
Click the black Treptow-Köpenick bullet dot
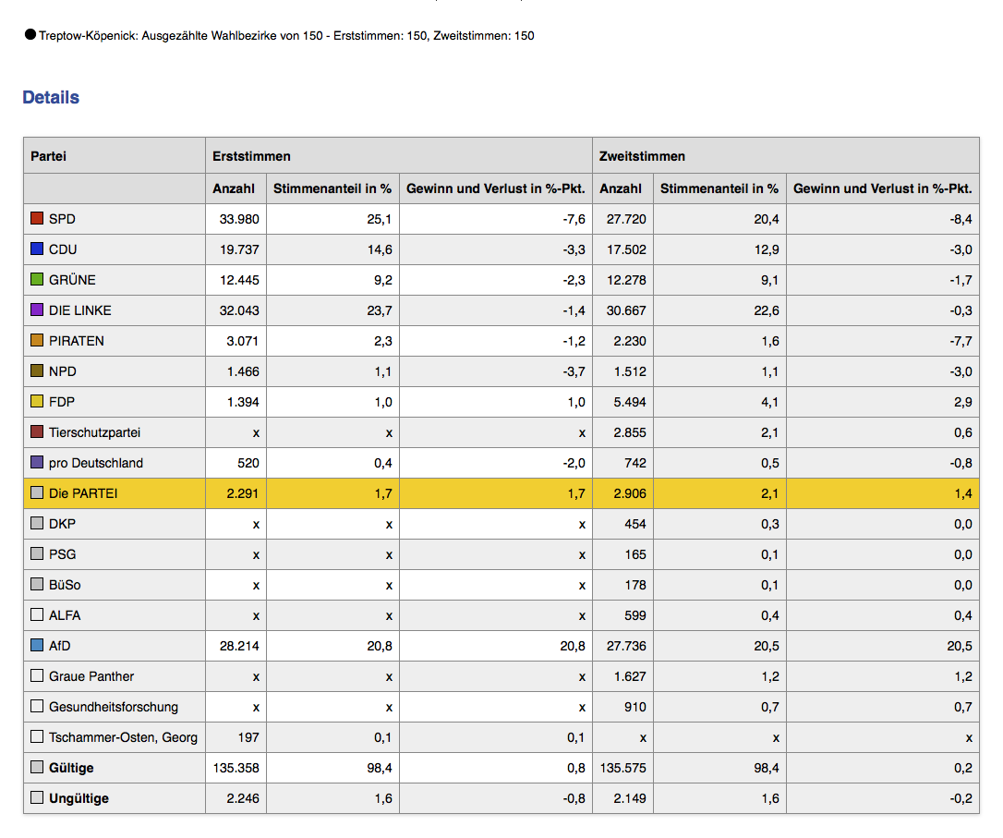tap(30, 35)
